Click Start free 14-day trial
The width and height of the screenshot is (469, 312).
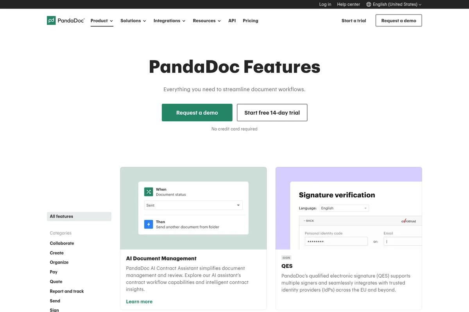tap(272, 112)
